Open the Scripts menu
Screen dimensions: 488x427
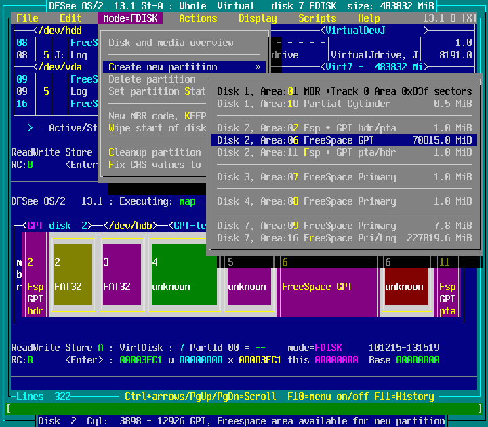(317, 18)
